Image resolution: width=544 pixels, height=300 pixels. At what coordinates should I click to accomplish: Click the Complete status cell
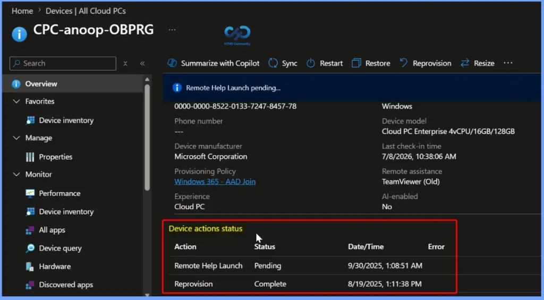tap(270, 284)
